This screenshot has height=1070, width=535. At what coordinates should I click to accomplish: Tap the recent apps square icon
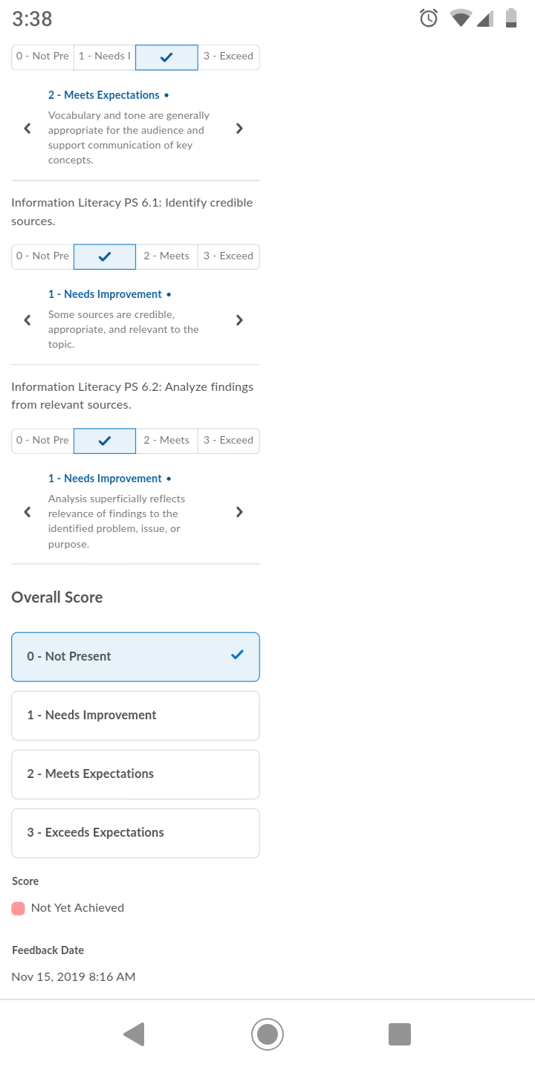tap(400, 1034)
